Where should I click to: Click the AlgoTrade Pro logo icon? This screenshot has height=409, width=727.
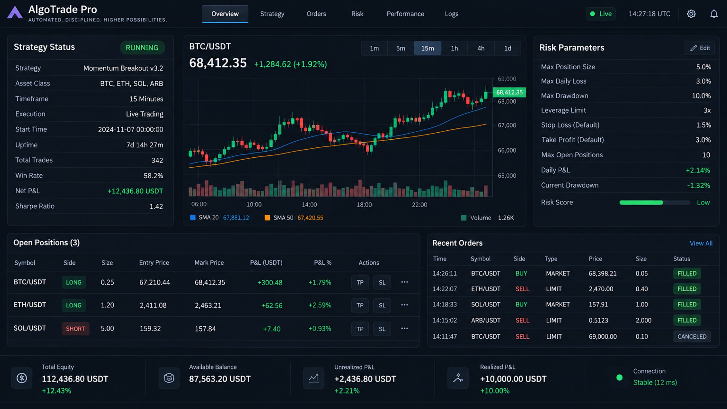tap(15, 12)
